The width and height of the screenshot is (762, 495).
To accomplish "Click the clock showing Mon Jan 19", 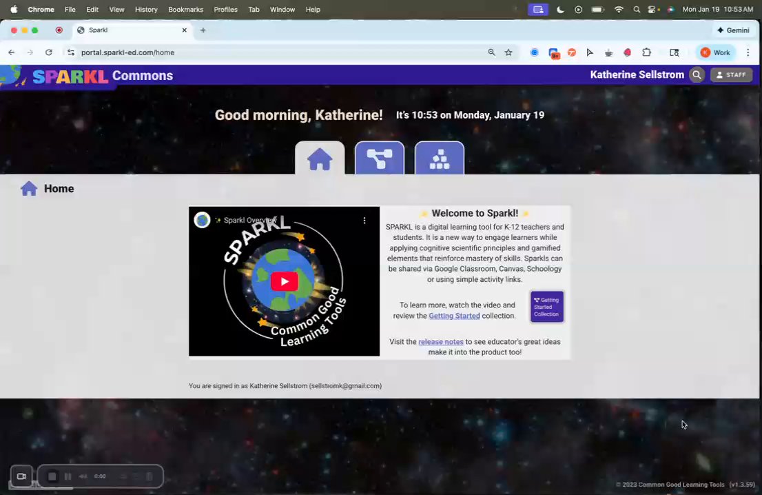I will coord(717,9).
